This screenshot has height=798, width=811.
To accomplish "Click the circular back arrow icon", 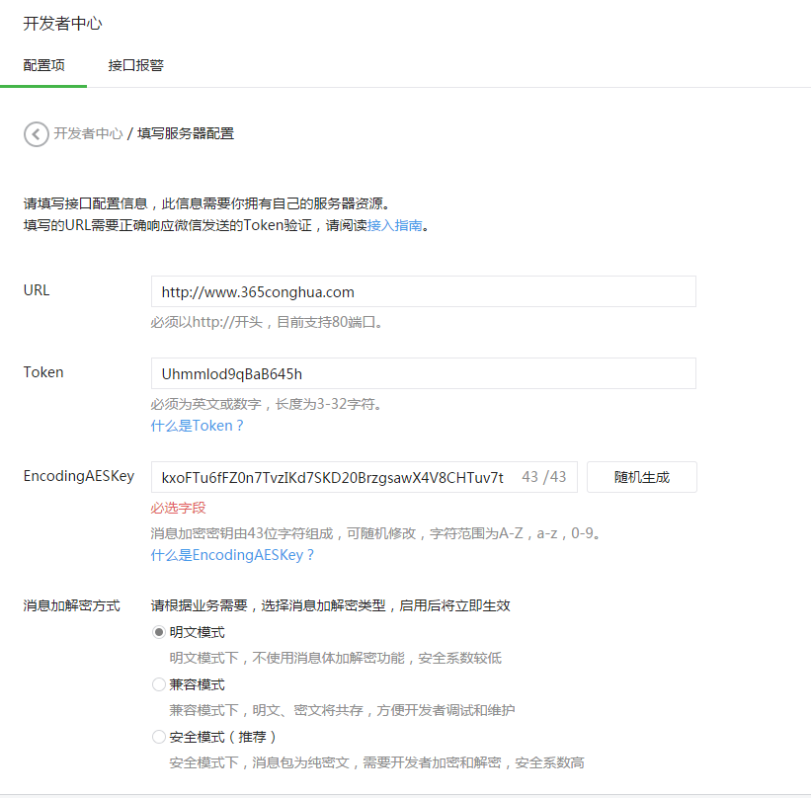I will pyautogui.click(x=37, y=134).
